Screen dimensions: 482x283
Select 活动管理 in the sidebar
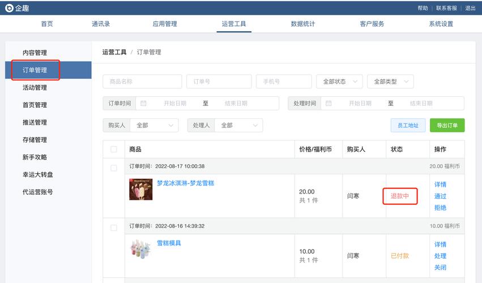[35, 88]
